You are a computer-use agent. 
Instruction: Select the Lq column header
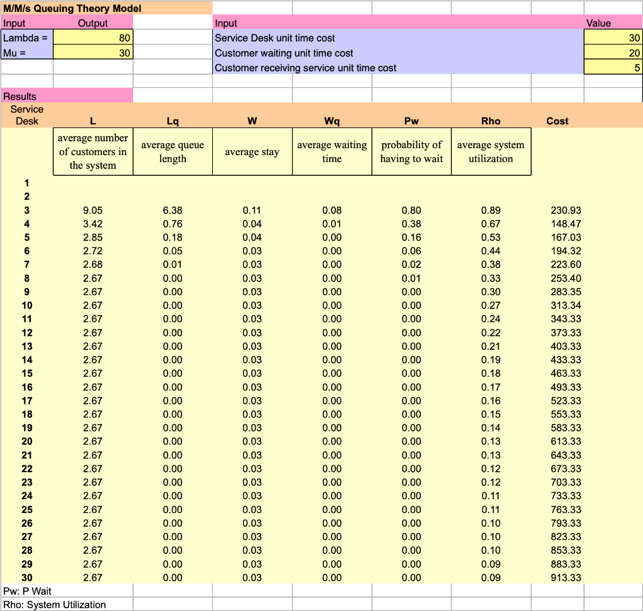coord(172,121)
